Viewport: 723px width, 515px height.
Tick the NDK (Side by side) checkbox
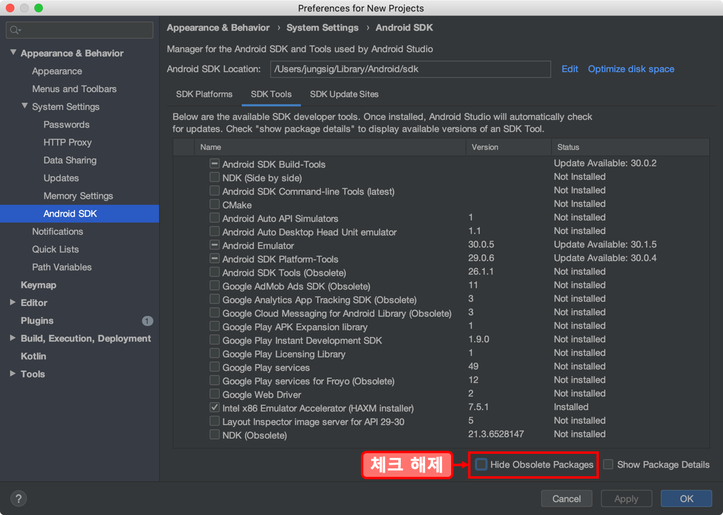point(214,177)
